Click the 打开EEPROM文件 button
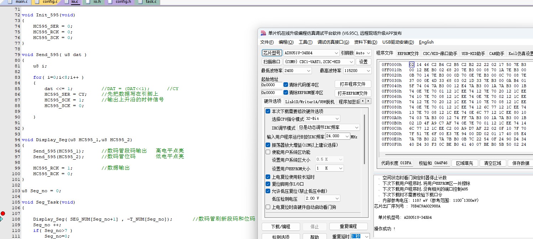 tap(352, 93)
